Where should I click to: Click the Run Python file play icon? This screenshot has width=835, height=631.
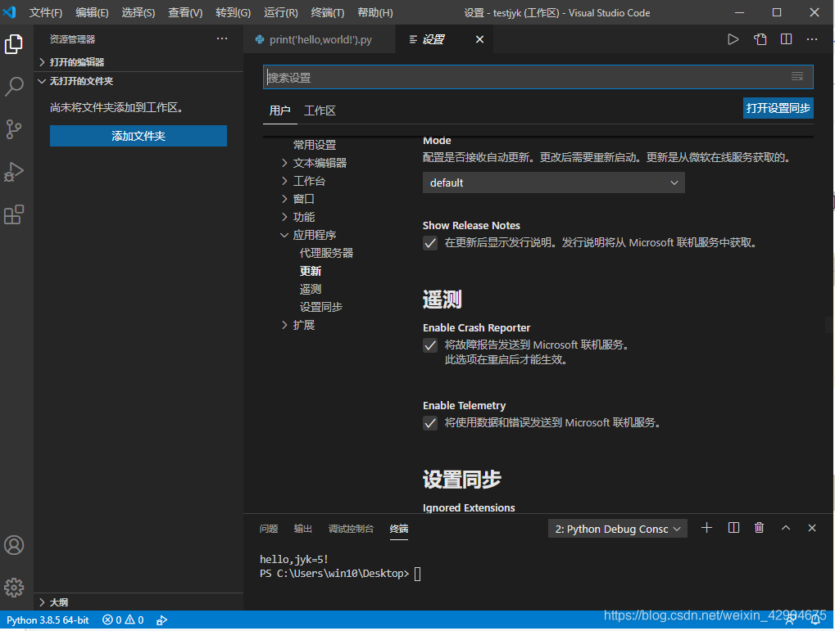[x=733, y=39]
